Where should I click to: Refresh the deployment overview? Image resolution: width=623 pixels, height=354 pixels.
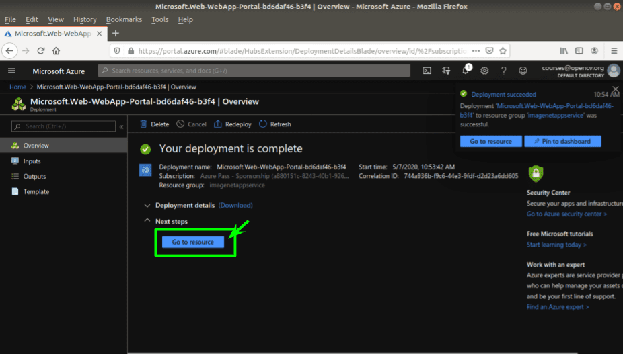click(x=275, y=124)
